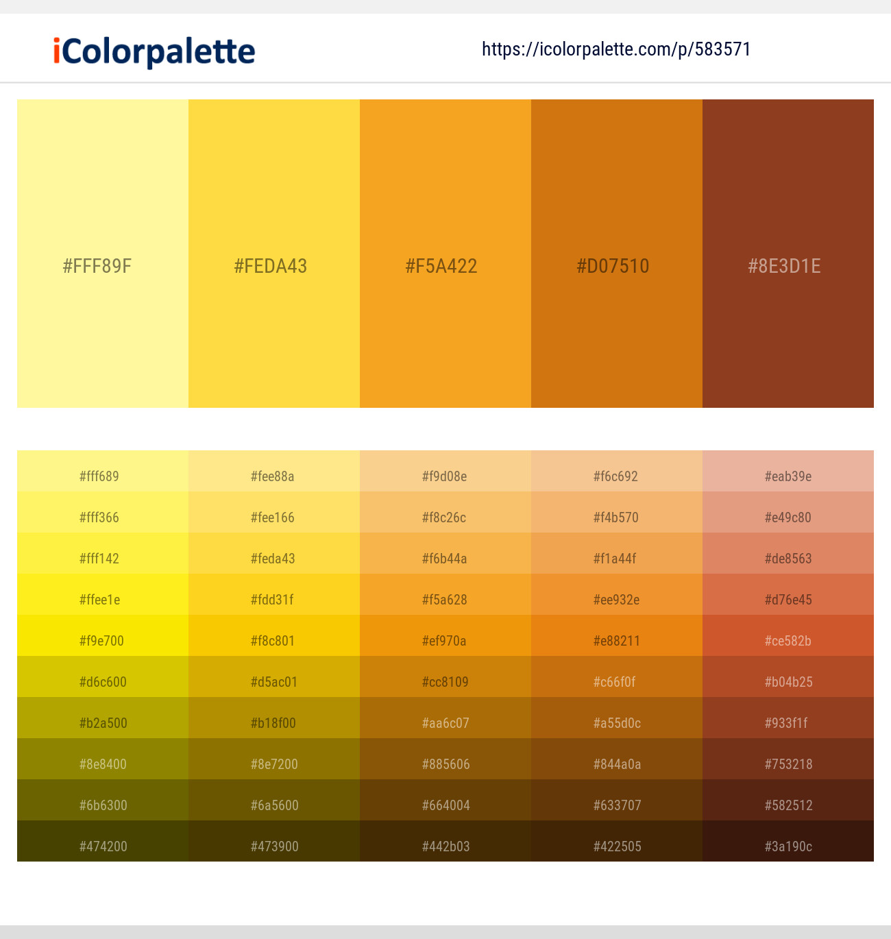Viewport: 891px width, 939px height.
Task: Select the #ce582b shade
Action: click(x=787, y=640)
